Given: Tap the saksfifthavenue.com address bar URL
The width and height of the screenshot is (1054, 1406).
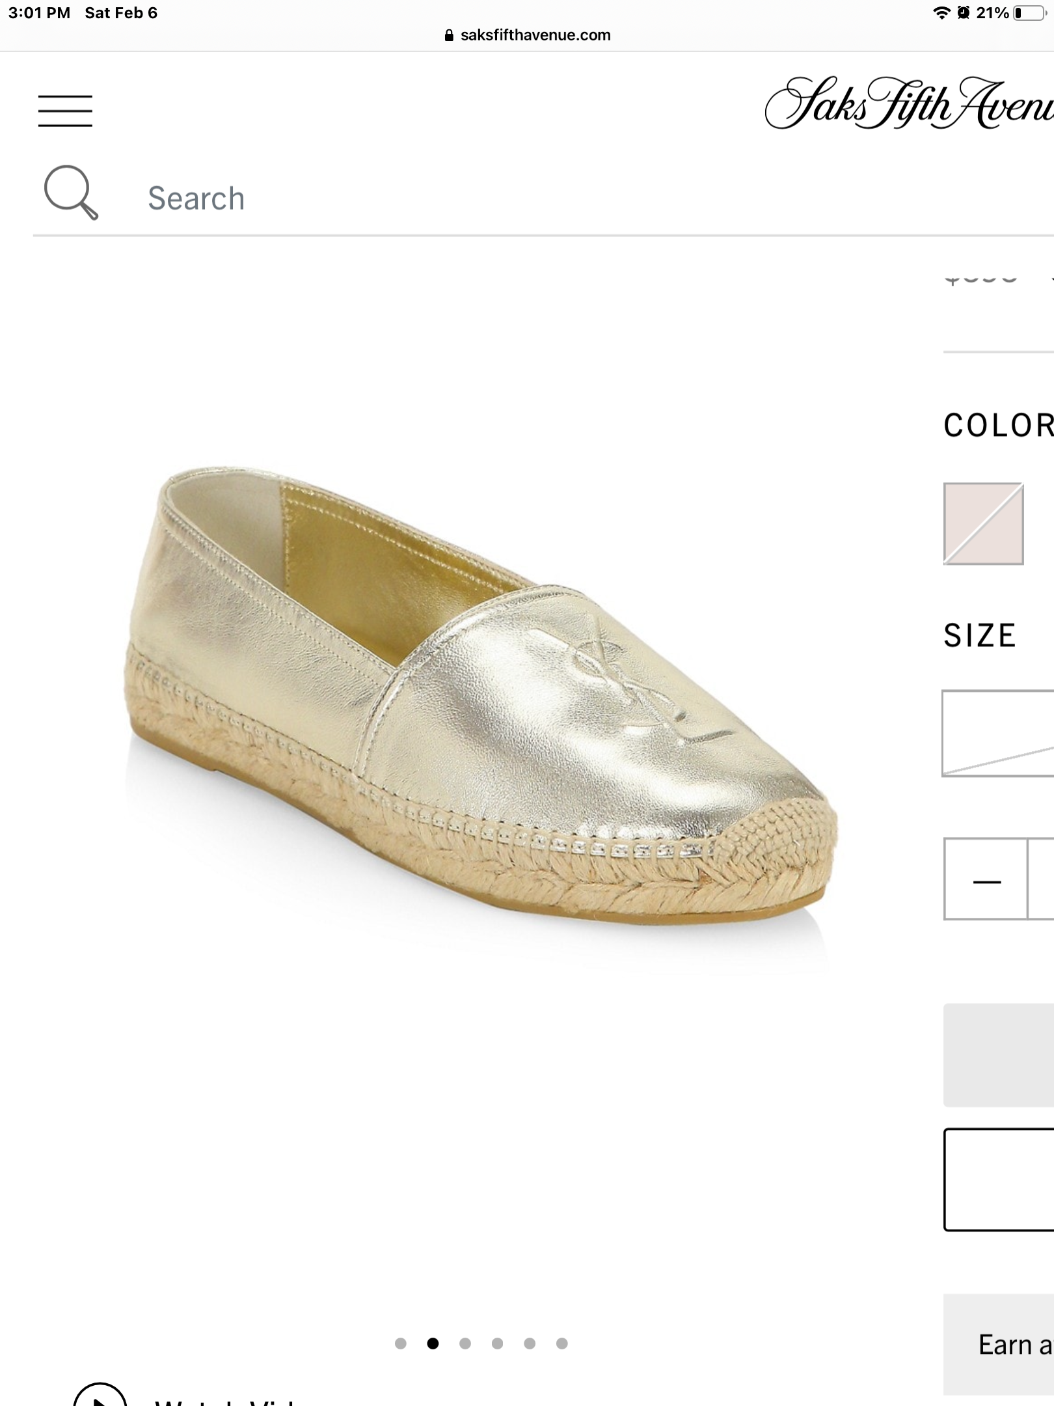Looking at the screenshot, I should [x=535, y=36].
